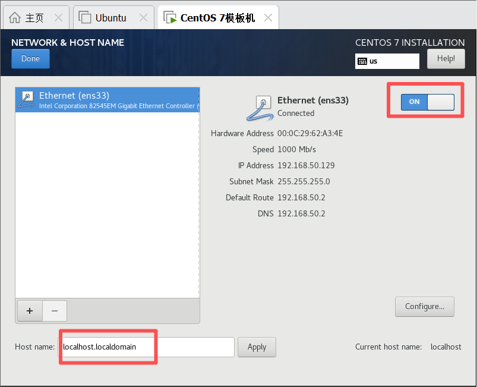477x387 pixels.
Task: Click the Ubuntu VM tab icon
Action: 84,17
